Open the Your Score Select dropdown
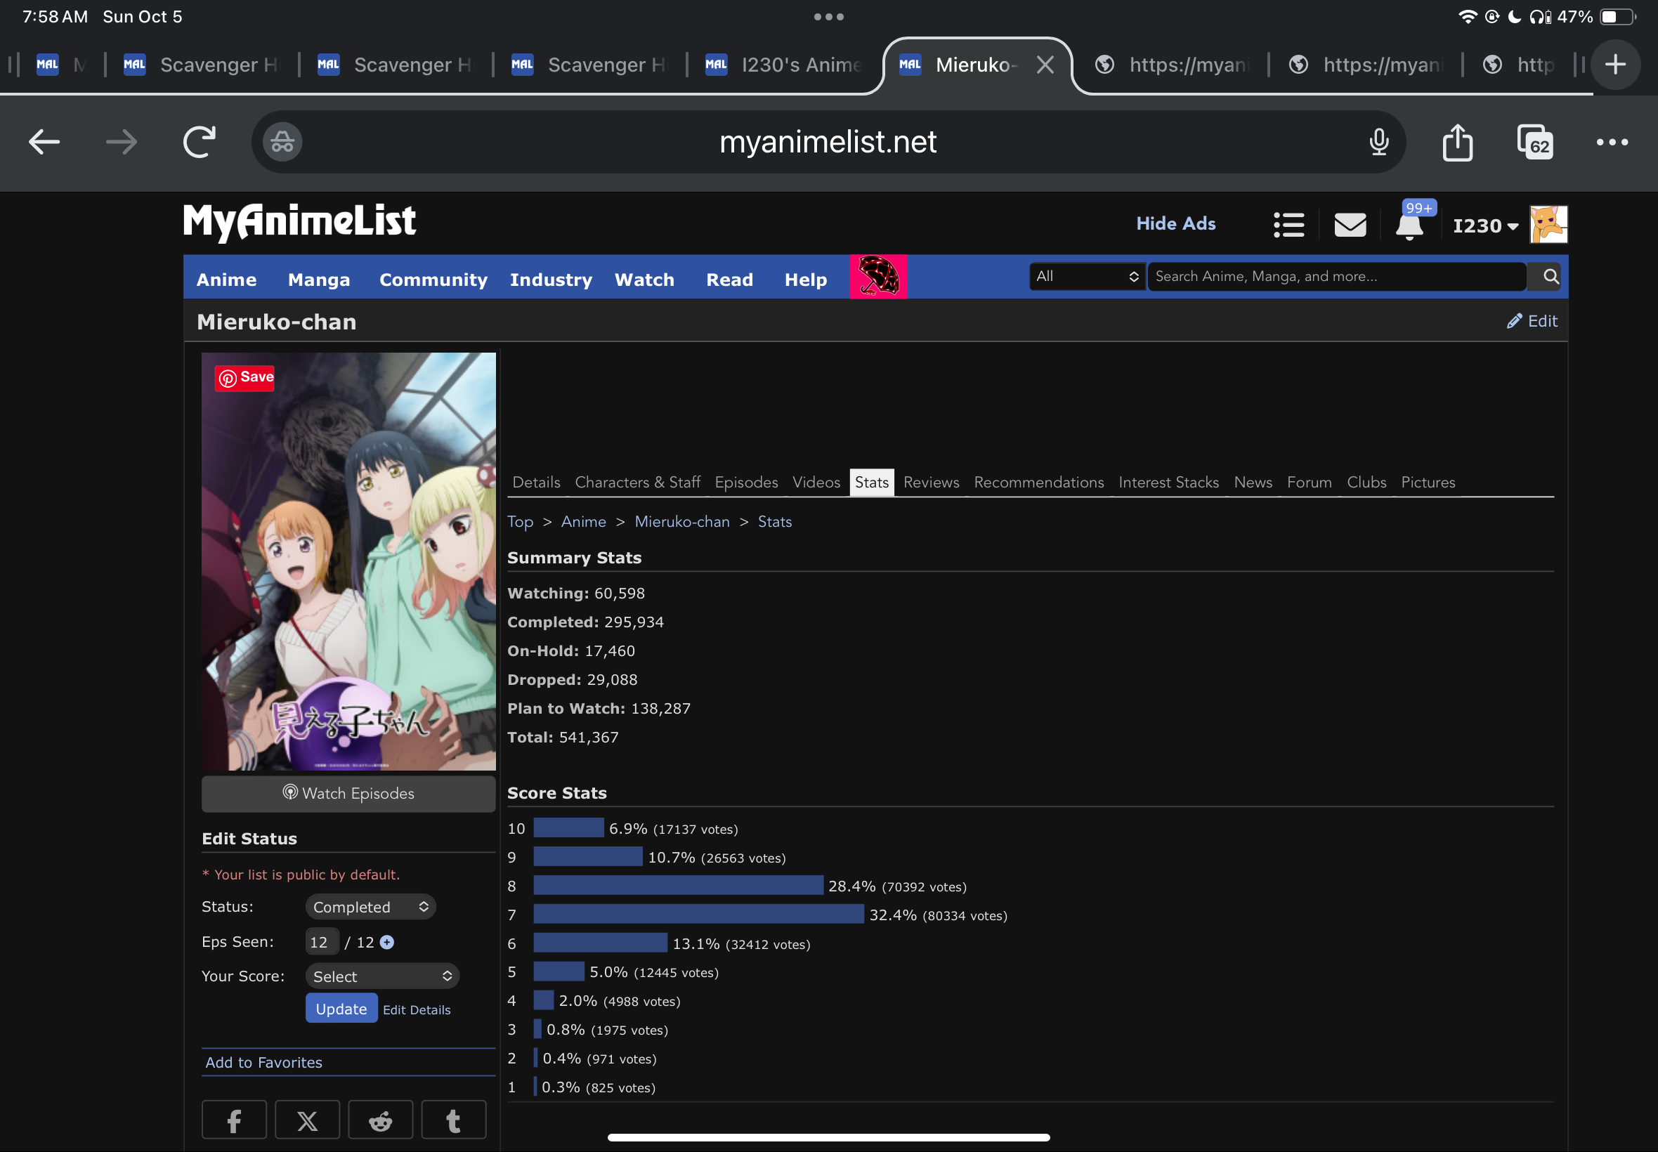Image resolution: width=1658 pixels, height=1152 pixels. (x=382, y=976)
